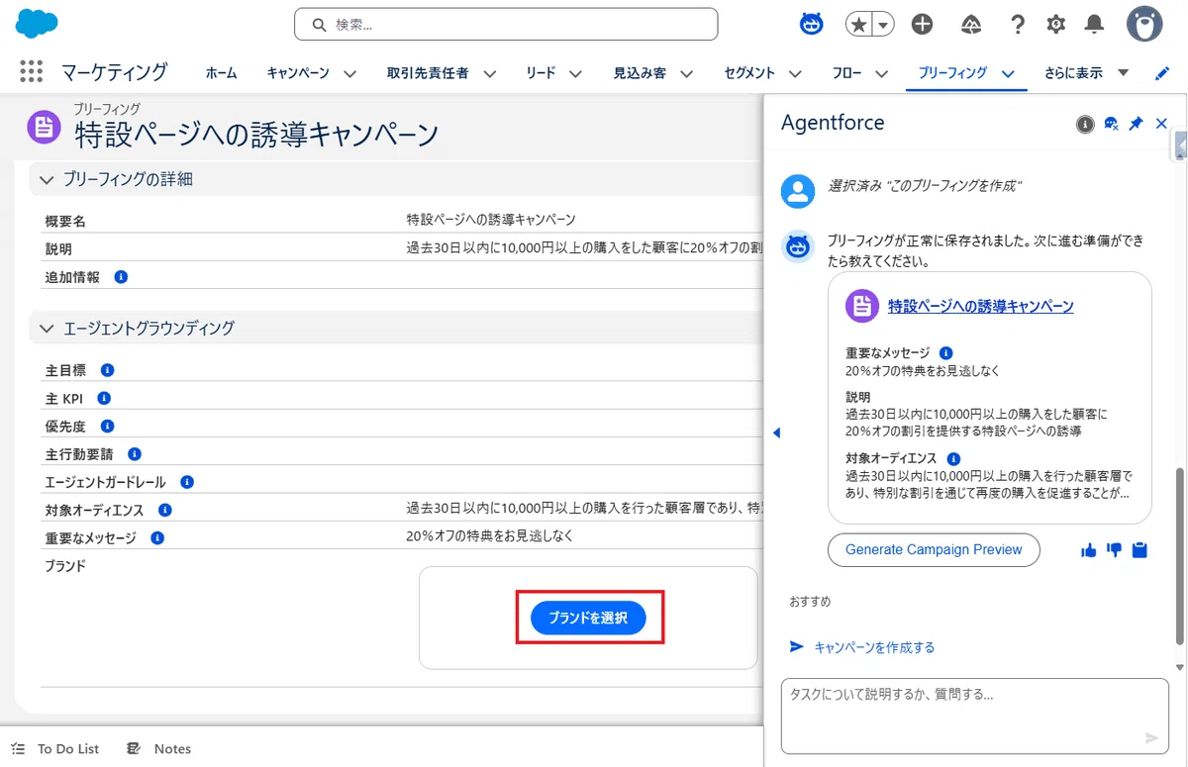Click info icon next to 主 KPI

(103, 398)
